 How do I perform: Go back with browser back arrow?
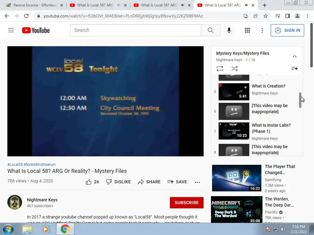click(x=7, y=16)
